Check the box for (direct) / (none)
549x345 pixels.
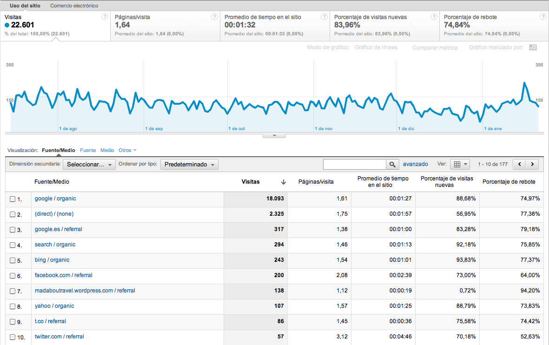pos(13,214)
